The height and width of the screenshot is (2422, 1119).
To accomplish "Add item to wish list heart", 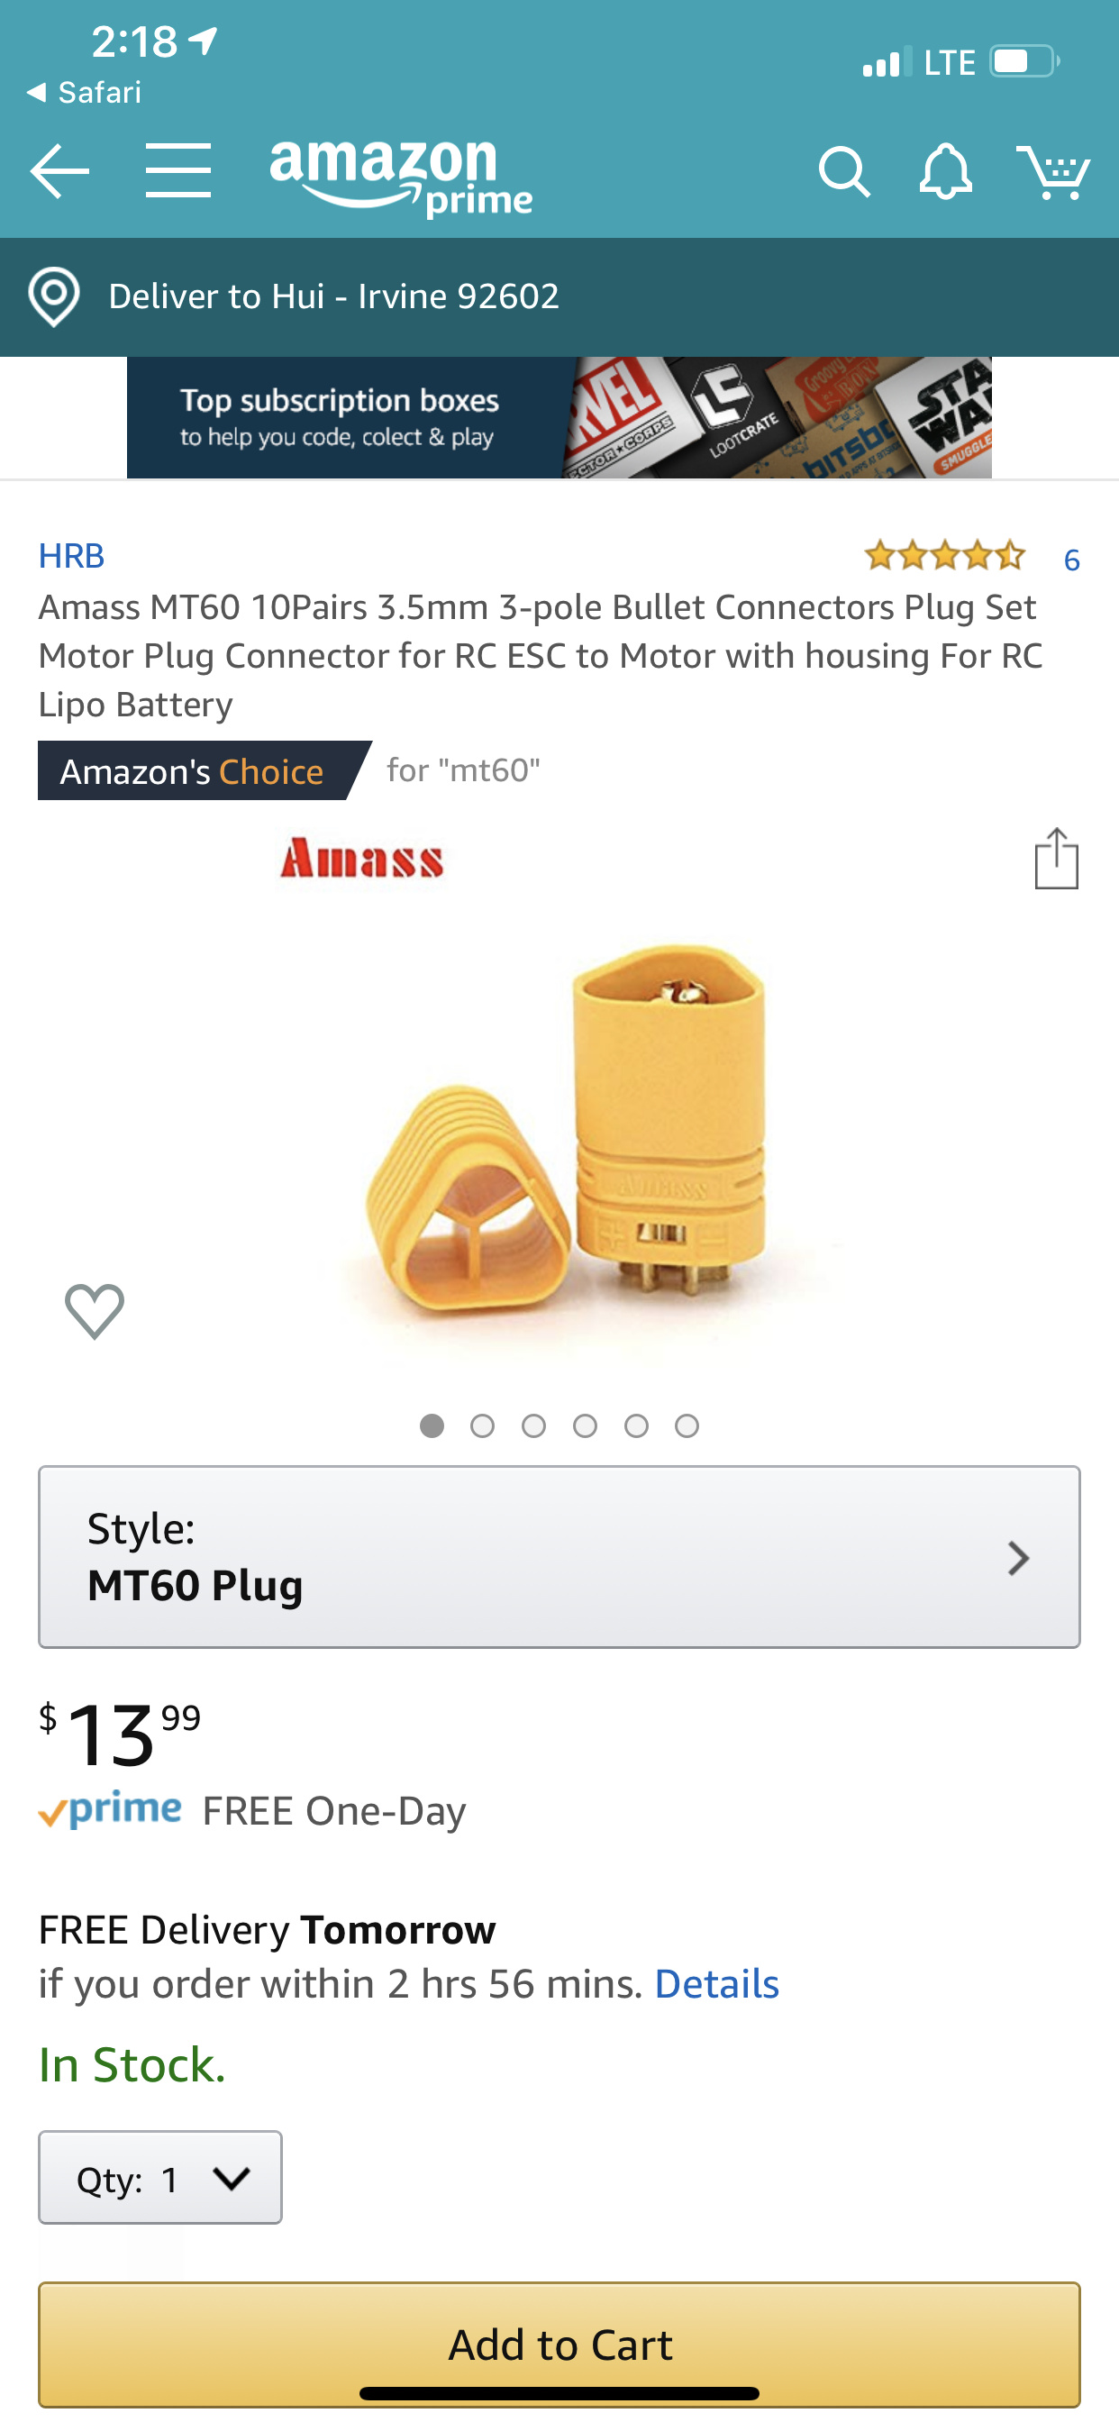I will click(94, 1311).
